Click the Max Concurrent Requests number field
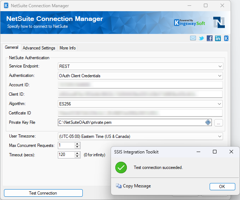 click(x=66, y=145)
